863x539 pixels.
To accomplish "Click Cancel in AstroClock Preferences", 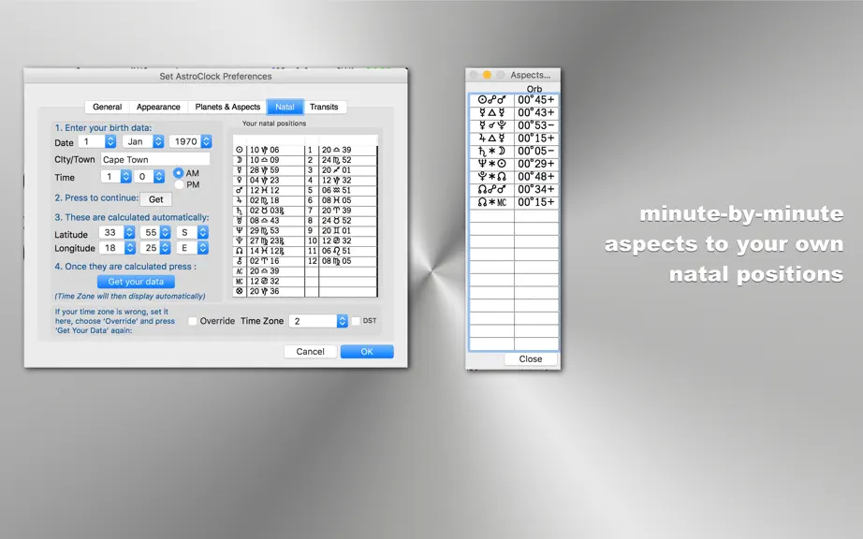I will (x=311, y=352).
